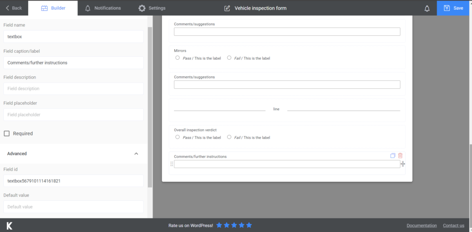472x232 pixels.
Task: Click the fifth rating star
Action: (249, 225)
